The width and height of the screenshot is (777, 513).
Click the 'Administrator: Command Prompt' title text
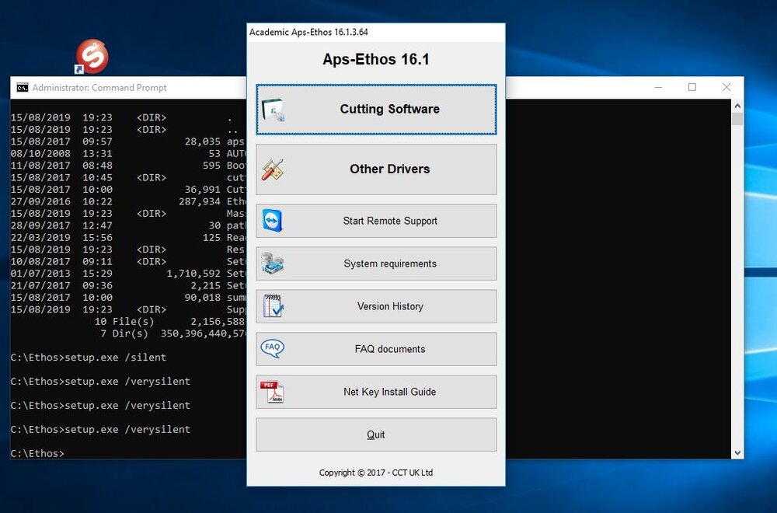pyautogui.click(x=99, y=88)
